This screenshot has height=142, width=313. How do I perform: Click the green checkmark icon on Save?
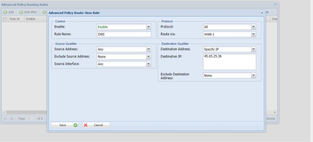point(75,125)
